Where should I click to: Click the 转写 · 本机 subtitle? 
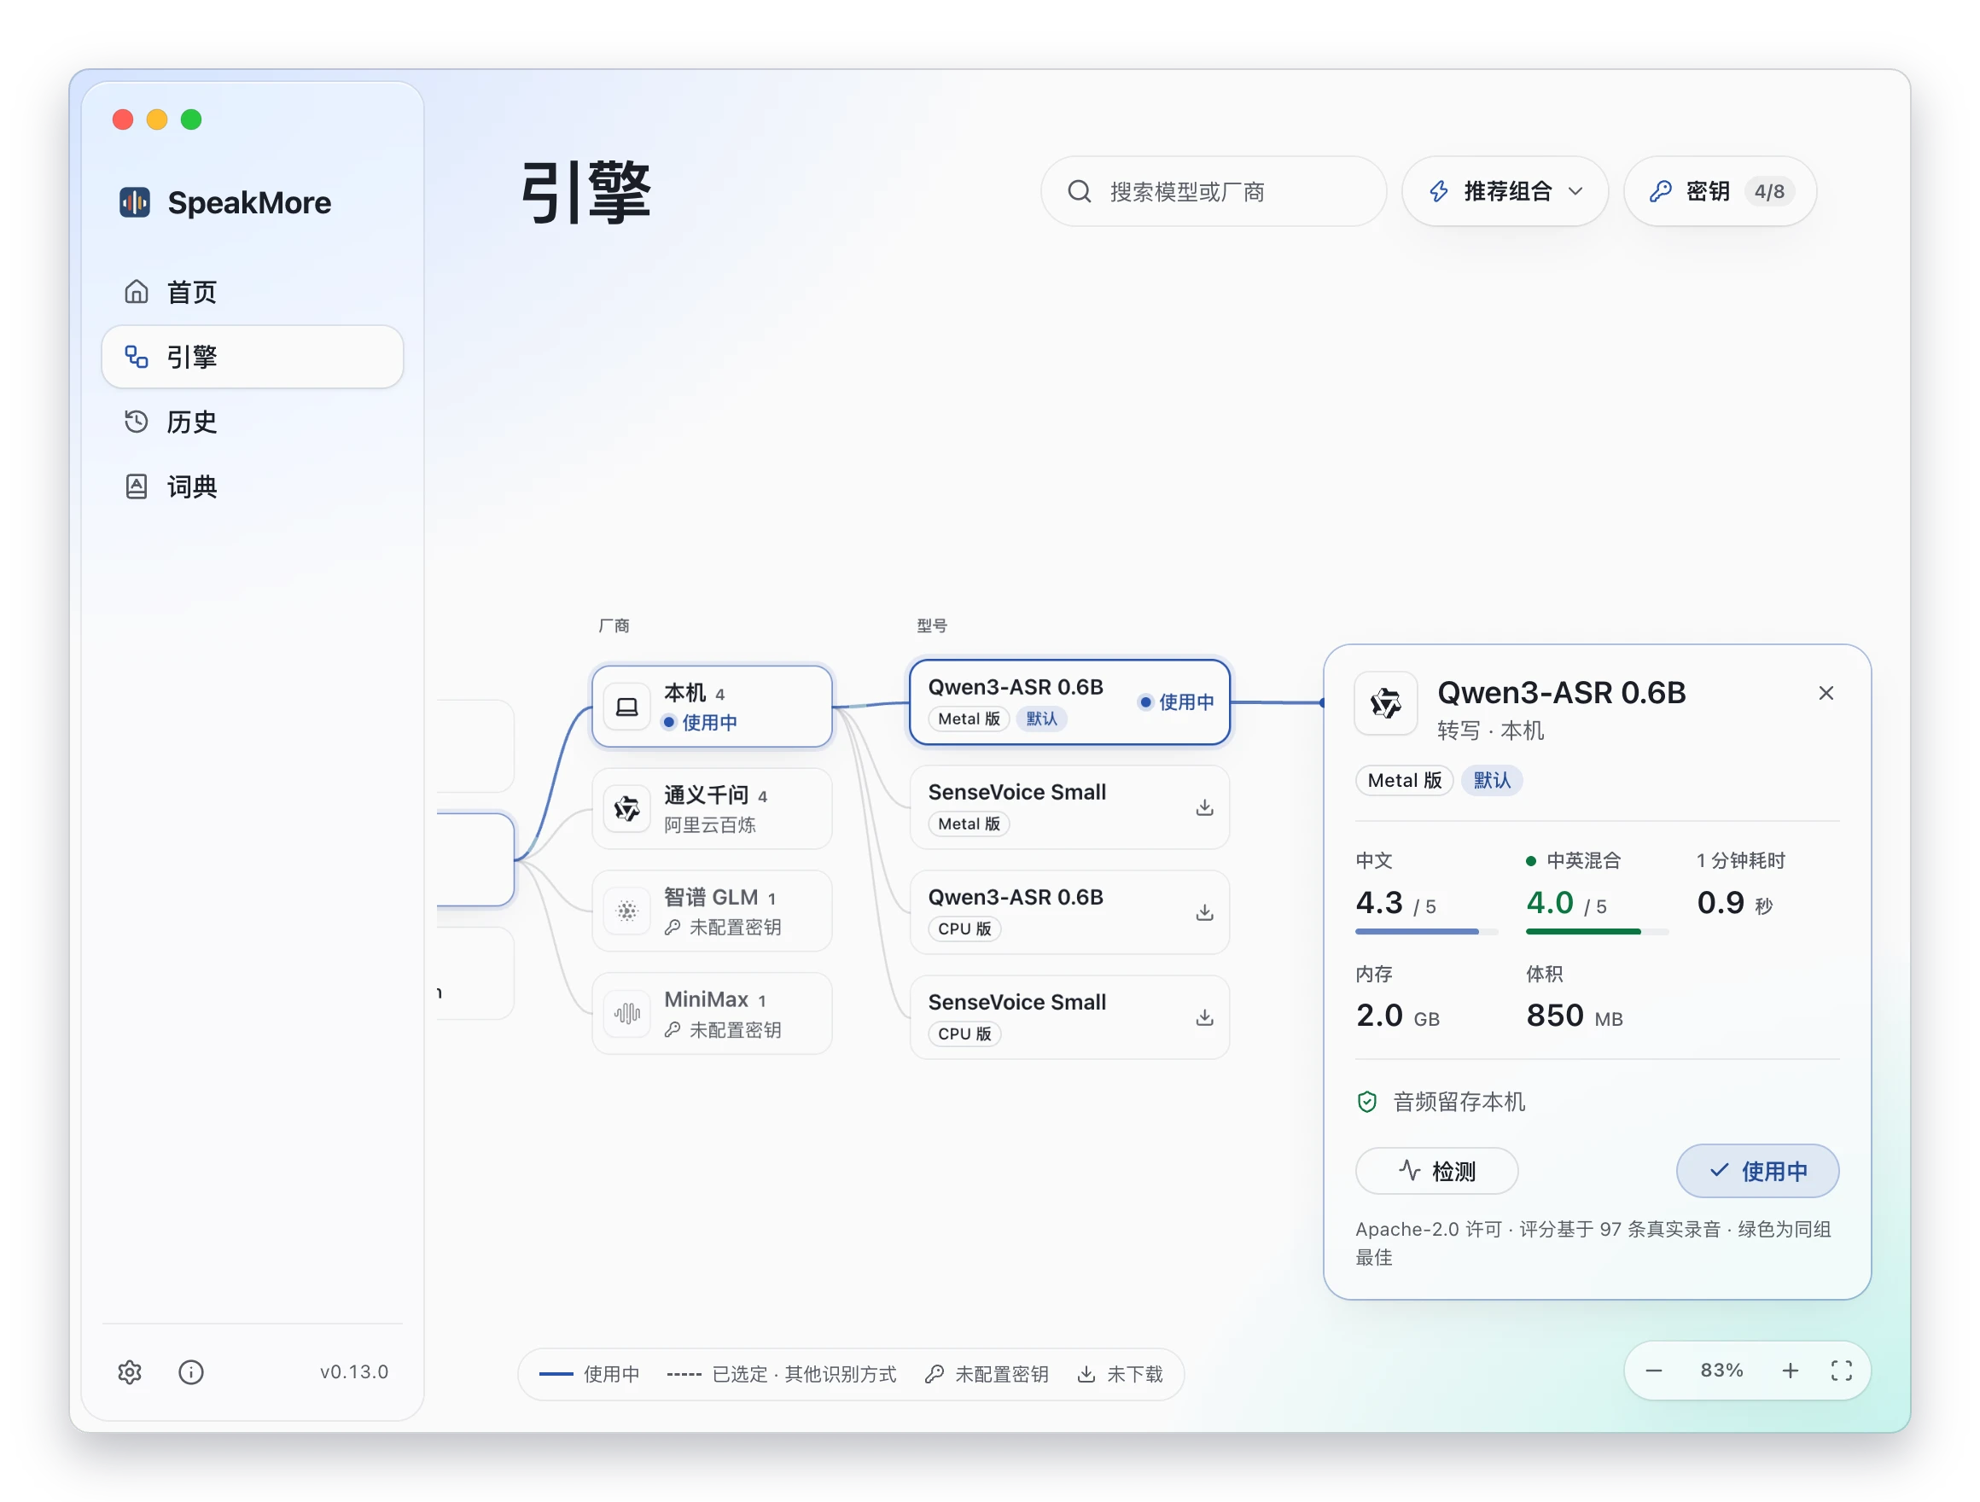[x=1489, y=731]
